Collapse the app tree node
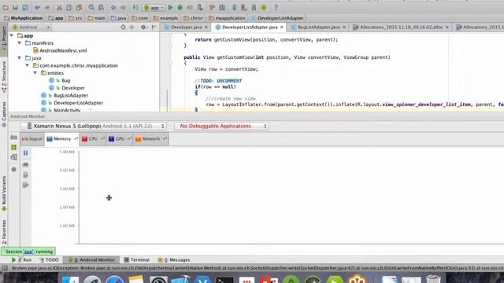Image resolution: width=504 pixels, height=283 pixels. pos(13,35)
